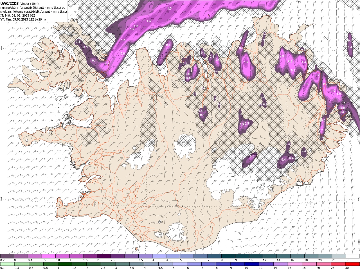Select bright pink top-row swatch between 0.5 and 0.8
The image size is (360, 270).
tap(49, 256)
